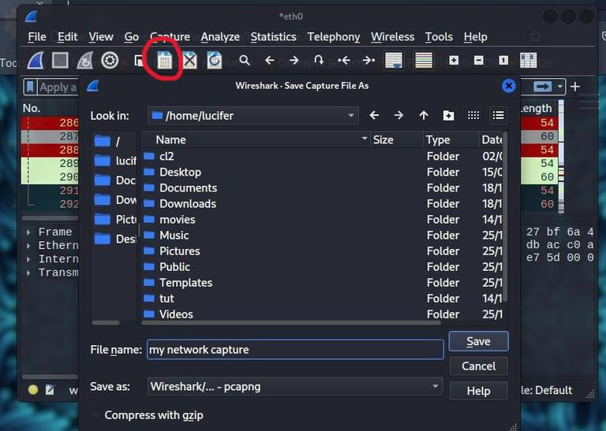Create a new folder in the dialog
This screenshot has height=431, width=606.
448,115
